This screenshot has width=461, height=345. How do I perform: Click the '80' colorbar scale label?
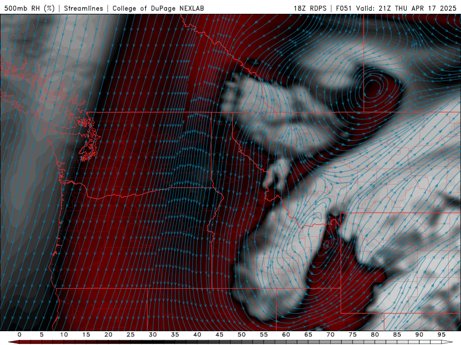[375, 335]
